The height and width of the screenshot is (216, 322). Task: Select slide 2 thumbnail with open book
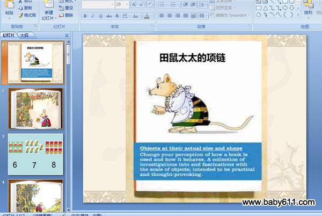click(x=36, y=109)
